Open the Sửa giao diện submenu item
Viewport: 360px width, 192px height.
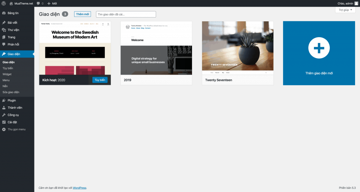click(11, 92)
